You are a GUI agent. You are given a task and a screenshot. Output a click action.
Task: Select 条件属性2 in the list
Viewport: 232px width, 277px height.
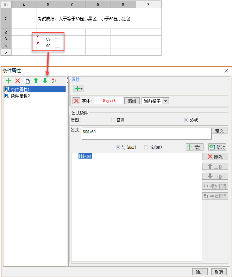click(35, 96)
